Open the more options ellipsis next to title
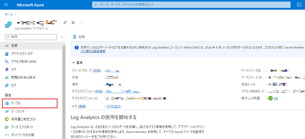Screen dimensions: 305x139 tap(81, 23)
